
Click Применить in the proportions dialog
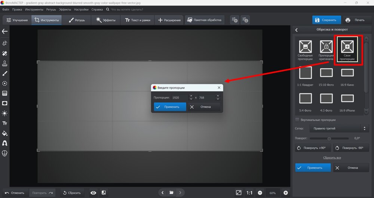coord(170,107)
